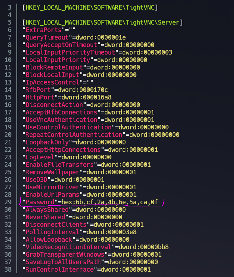Click the "QueryTimeout" dword:0000001e line
234x277 pixels.
click(x=74, y=37)
